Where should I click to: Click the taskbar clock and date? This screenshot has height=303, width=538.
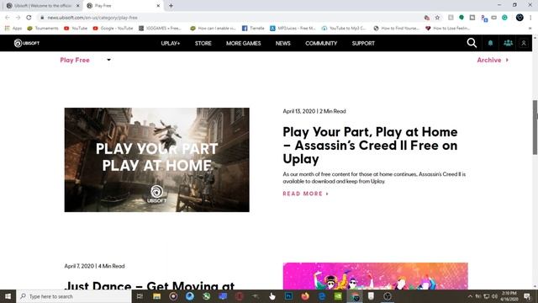click(509, 296)
